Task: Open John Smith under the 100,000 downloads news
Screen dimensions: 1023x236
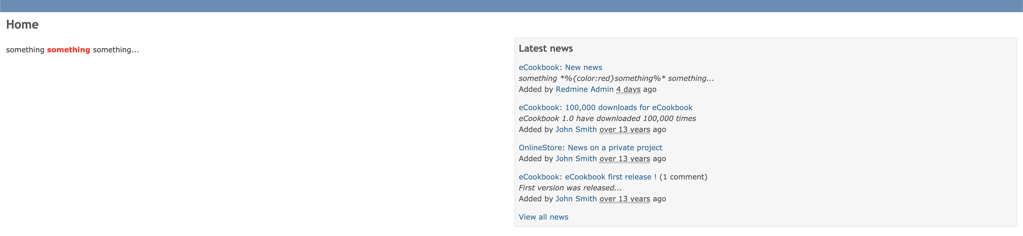Action: [x=576, y=129]
